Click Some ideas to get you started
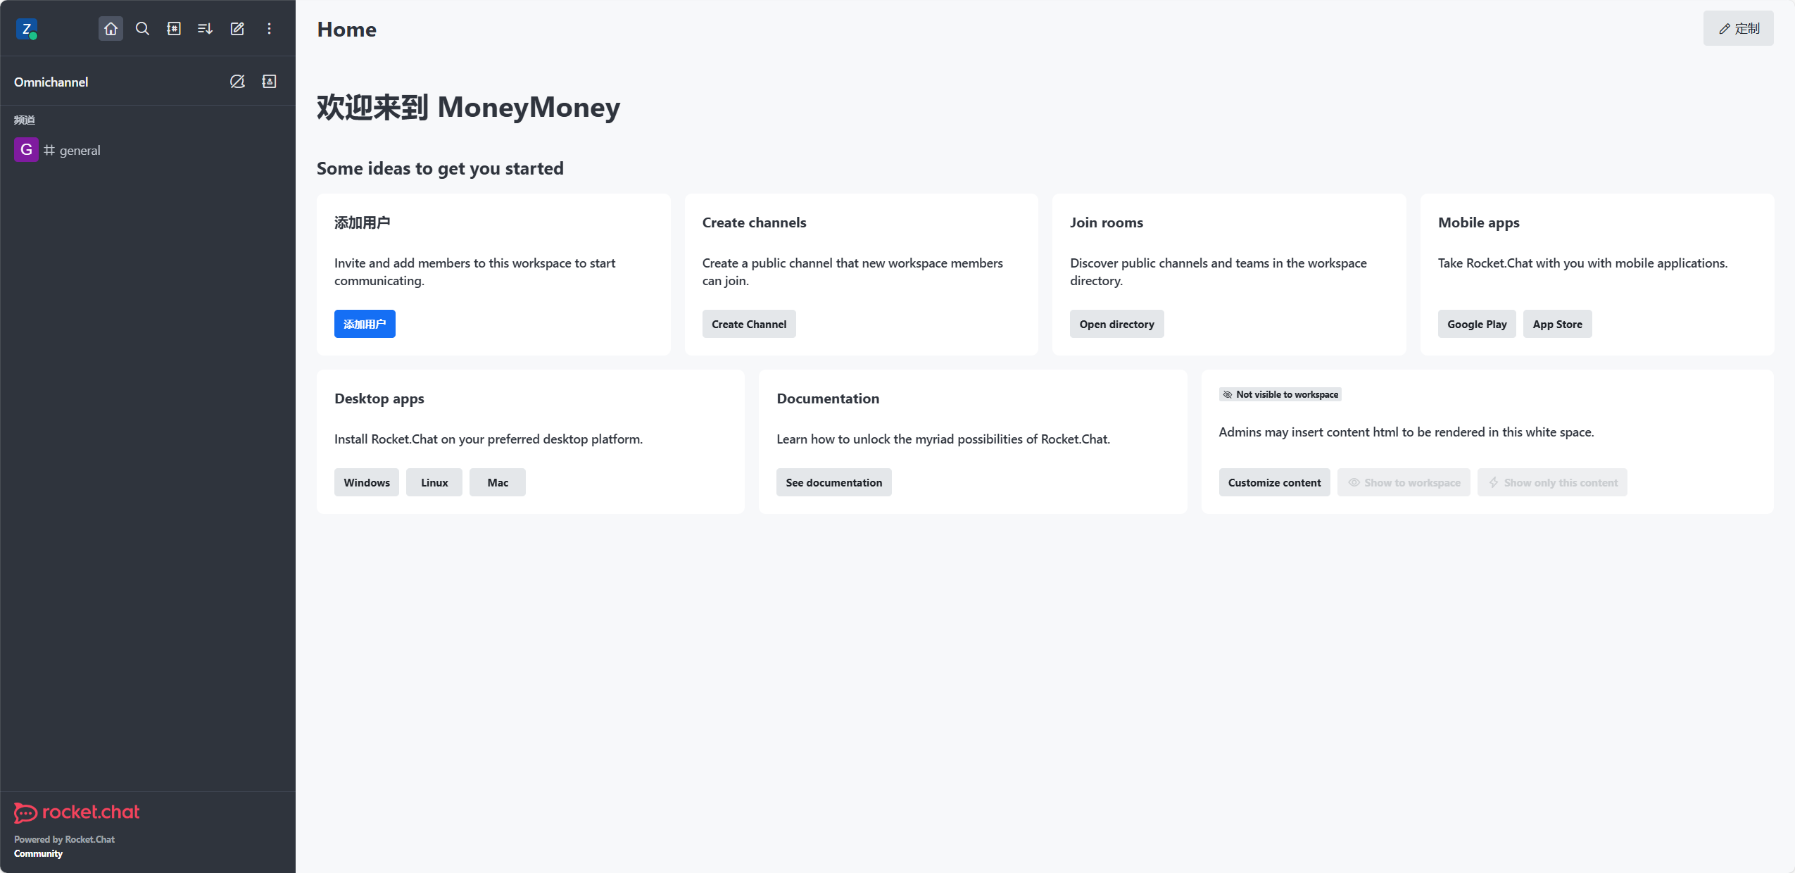 point(440,168)
